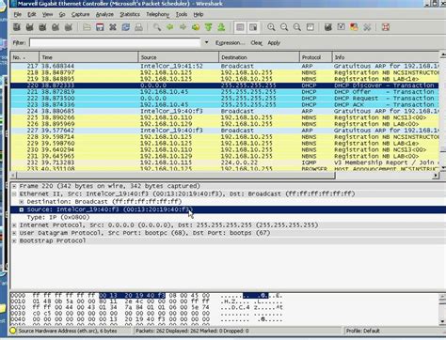Open the filter history dropdown arrow
Image resolution: width=446 pixels, height=340 pixels.
[x=206, y=42]
